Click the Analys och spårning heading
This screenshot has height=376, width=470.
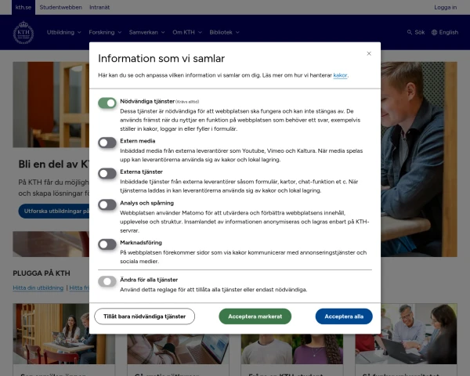tap(147, 203)
